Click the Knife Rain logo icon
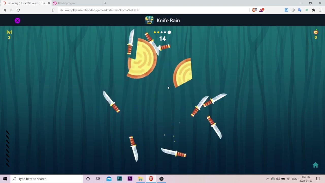Image resolution: width=325 pixels, height=183 pixels. [149, 20]
